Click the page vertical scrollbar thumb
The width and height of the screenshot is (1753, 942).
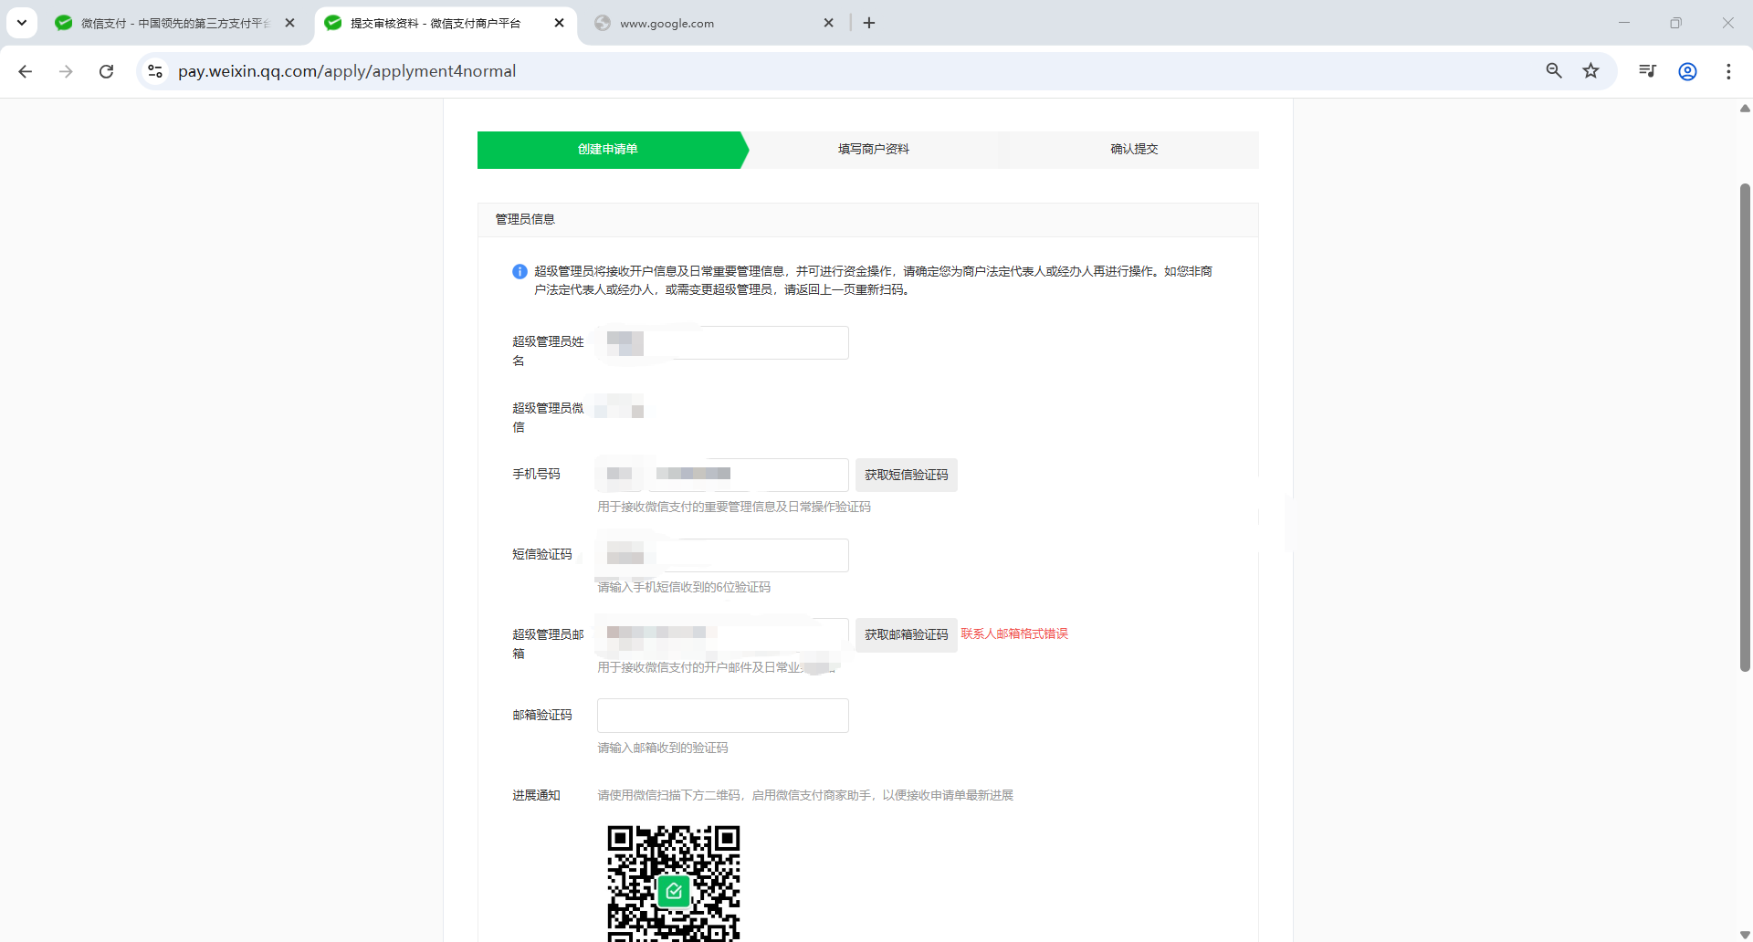(x=1745, y=427)
